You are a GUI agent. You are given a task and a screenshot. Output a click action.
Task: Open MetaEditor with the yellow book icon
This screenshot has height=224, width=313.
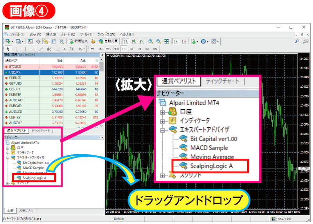[93, 42]
